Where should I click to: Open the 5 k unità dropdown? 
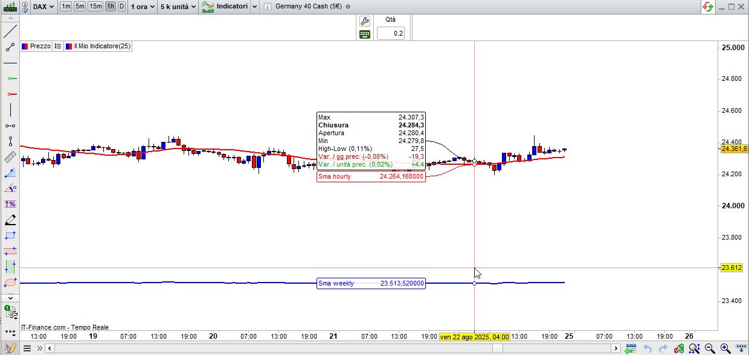pyautogui.click(x=178, y=7)
